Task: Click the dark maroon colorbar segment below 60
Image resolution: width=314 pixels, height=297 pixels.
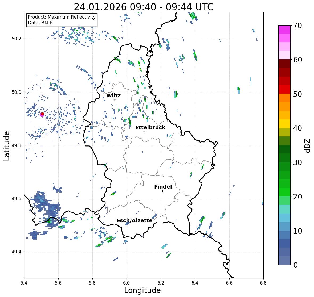Action: pos(284,64)
